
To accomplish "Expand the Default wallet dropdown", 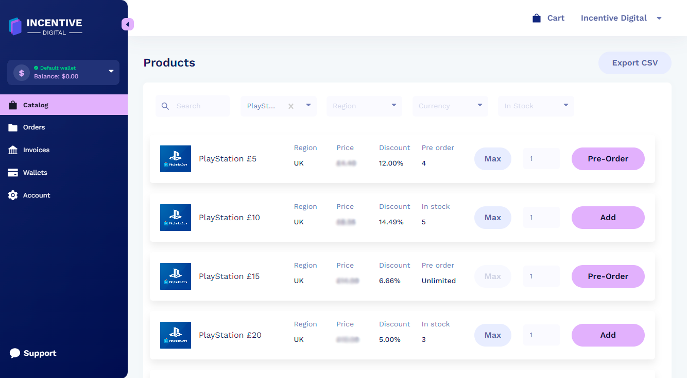I will [111, 72].
